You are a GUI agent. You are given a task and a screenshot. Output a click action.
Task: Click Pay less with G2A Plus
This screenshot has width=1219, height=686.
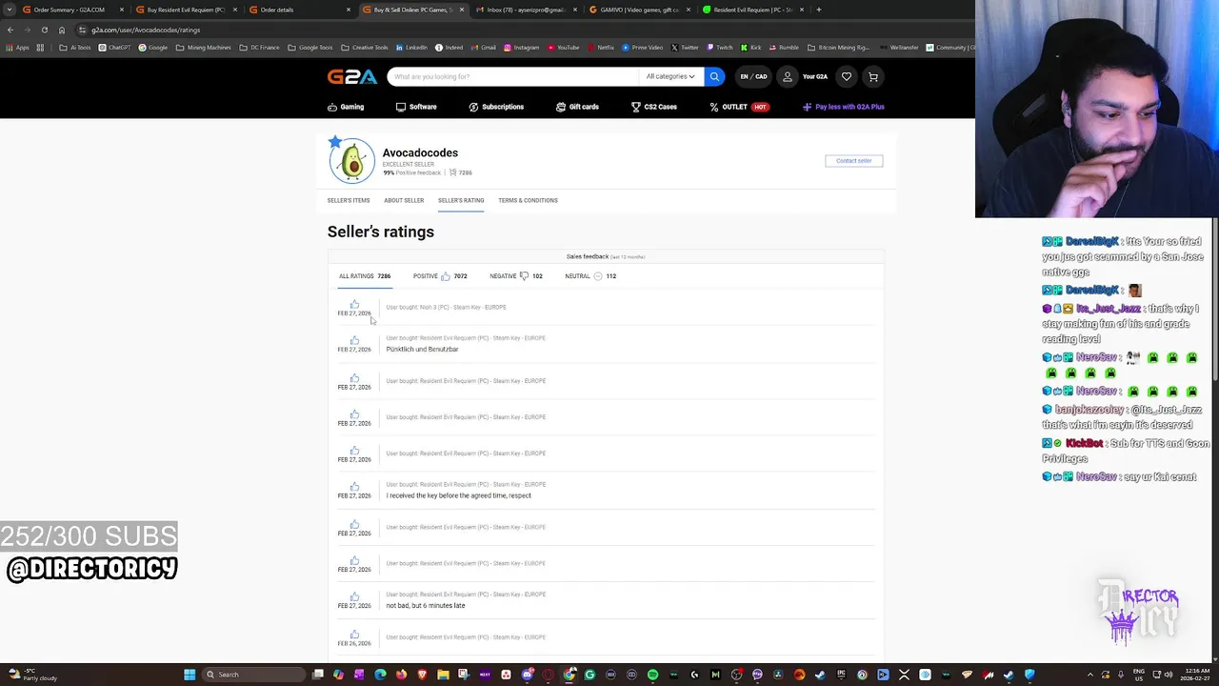click(x=844, y=107)
